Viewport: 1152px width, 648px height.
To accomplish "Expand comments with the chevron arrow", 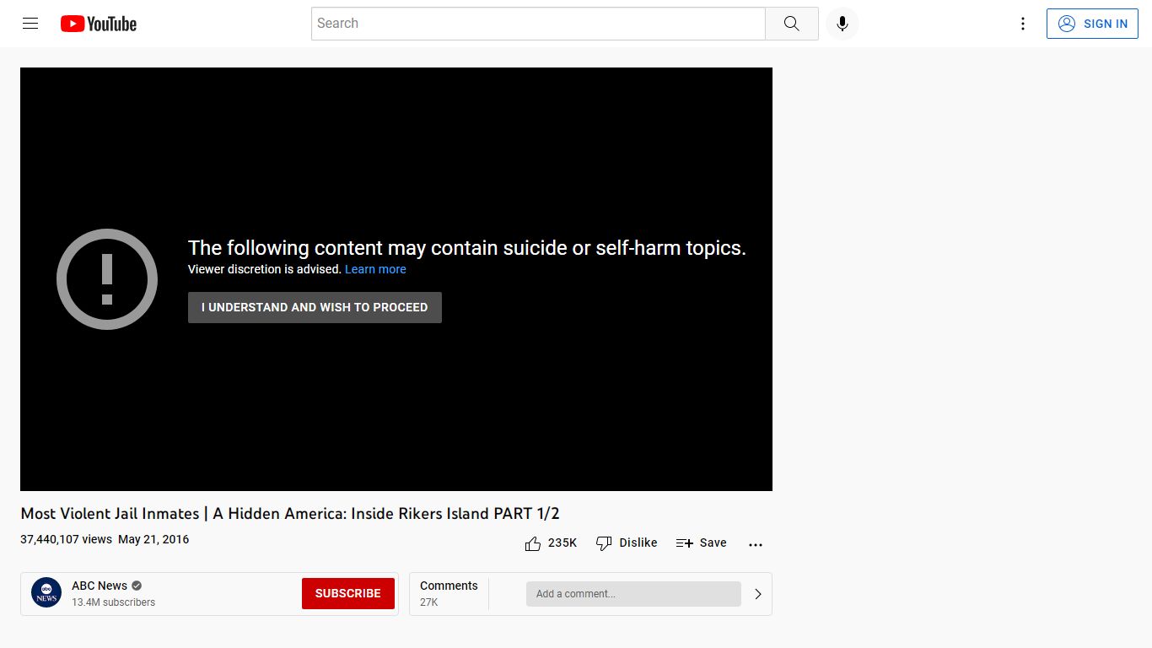I will click(757, 594).
